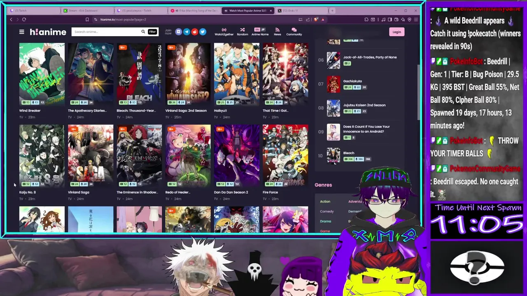Switch to the geodudepww Twitch tab
Image resolution: width=527 pixels, height=296 pixels.
click(x=141, y=11)
